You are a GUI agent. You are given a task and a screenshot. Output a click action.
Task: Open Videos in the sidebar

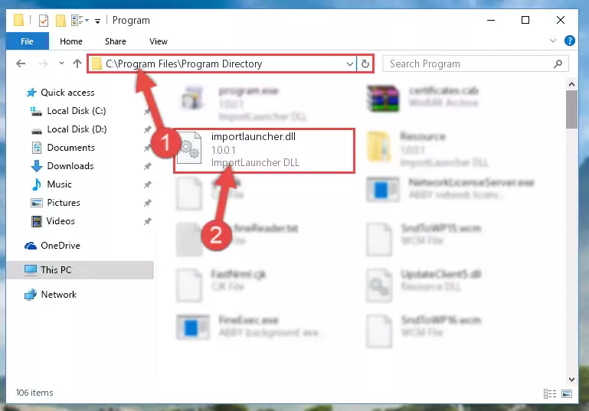click(53, 221)
